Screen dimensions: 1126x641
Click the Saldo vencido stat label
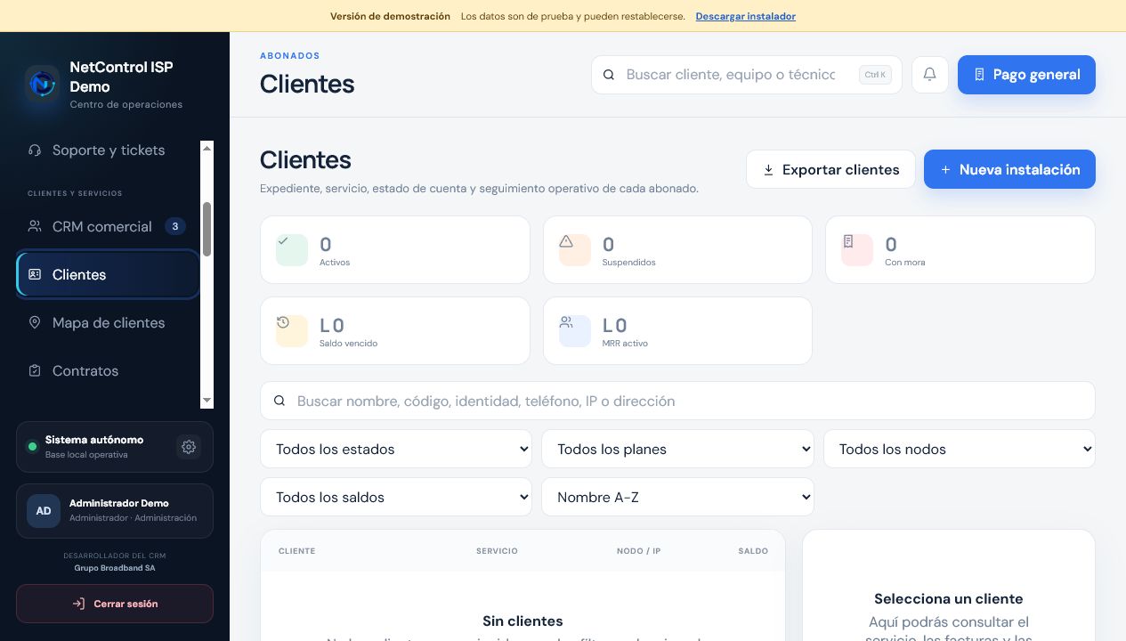pos(348,344)
